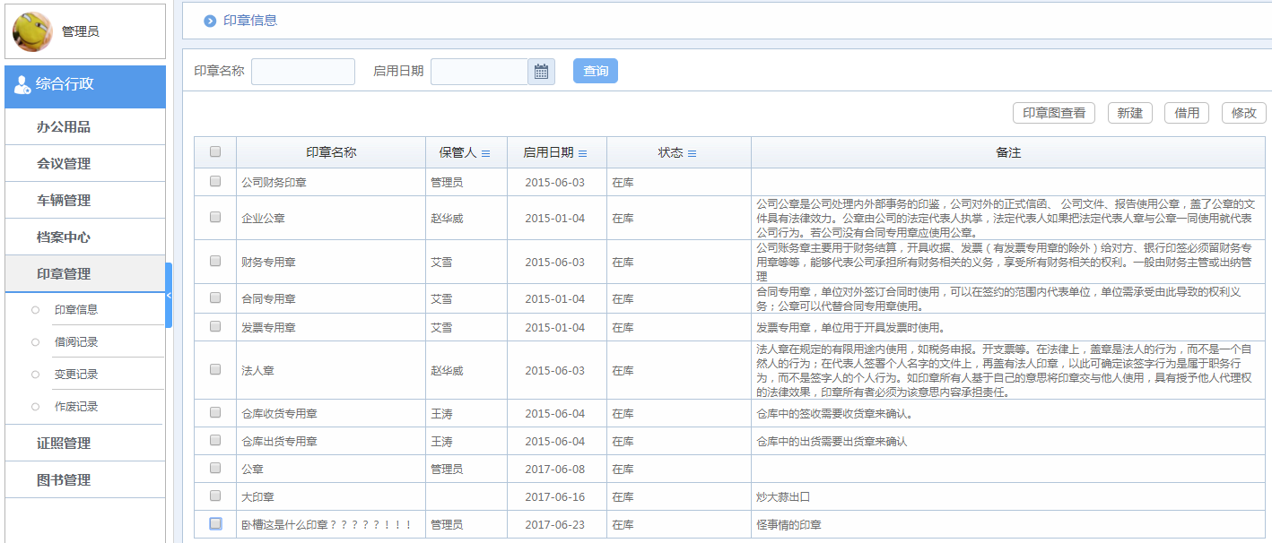Toggle the select-all checkbox in table header

pos(215,152)
